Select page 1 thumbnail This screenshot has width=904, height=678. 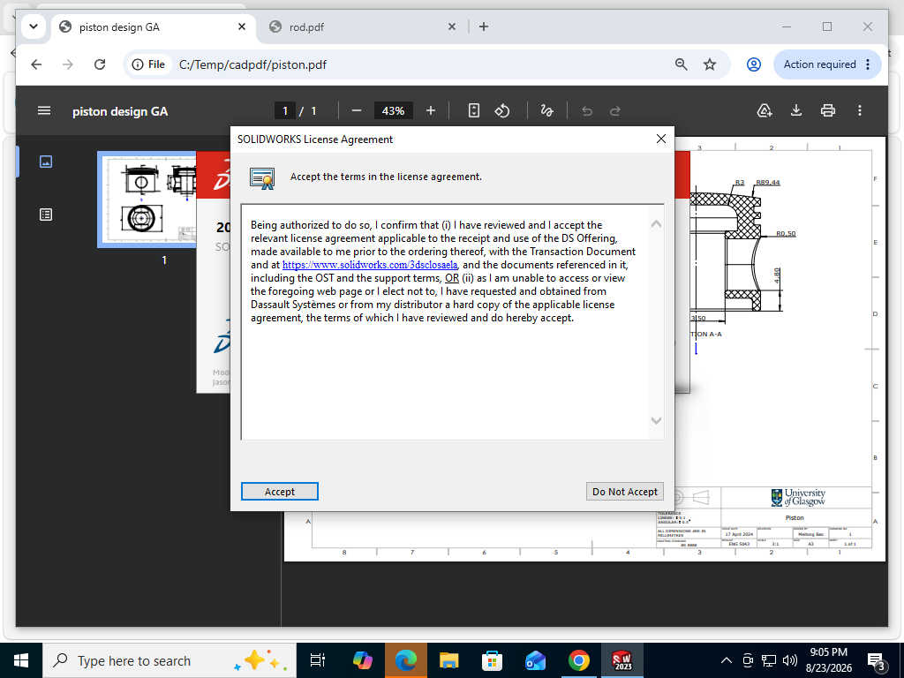pos(147,200)
